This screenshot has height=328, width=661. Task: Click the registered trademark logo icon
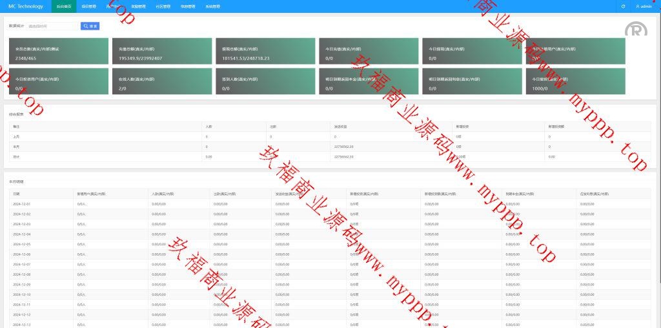point(635,30)
